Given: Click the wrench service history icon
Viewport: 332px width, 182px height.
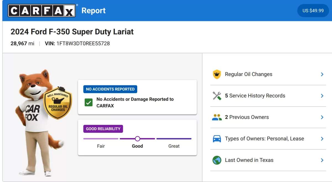Looking at the screenshot, I should (x=217, y=96).
